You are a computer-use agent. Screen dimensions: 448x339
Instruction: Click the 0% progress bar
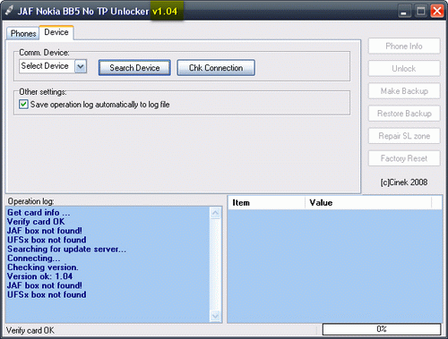[382, 329]
